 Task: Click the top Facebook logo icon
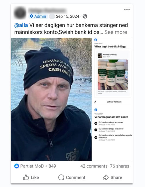pos(96,40)
